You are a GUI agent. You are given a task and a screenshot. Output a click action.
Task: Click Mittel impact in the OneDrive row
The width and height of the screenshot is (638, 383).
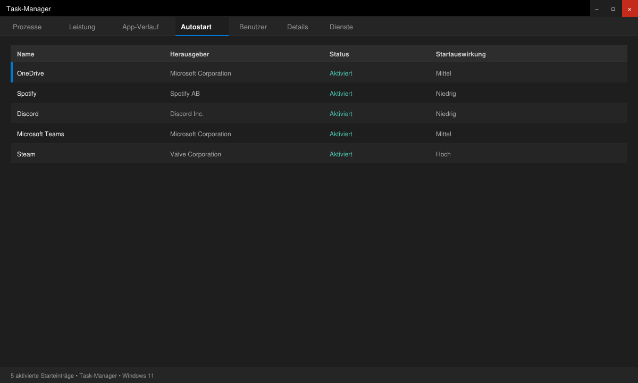(x=443, y=73)
